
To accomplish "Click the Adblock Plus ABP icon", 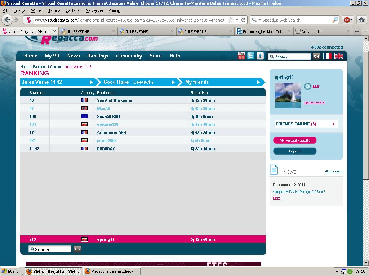I will (347, 20).
